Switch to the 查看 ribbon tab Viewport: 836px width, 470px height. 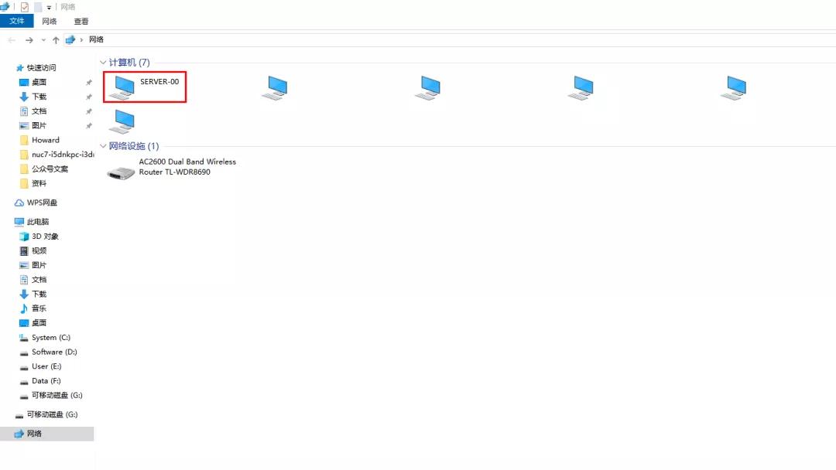tap(81, 22)
